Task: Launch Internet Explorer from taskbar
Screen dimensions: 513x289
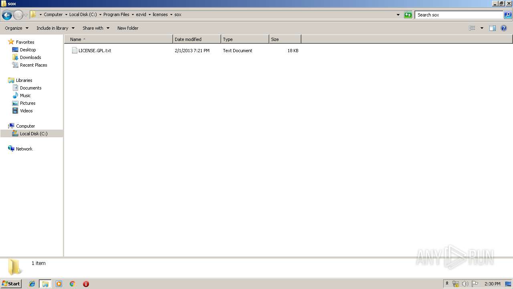Action: click(x=32, y=284)
